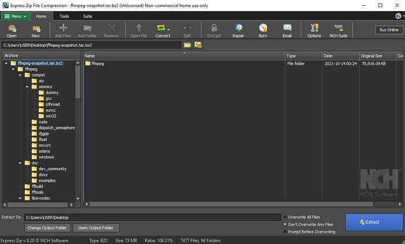Click the second folder icon beside the path field
This screenshot has height=244, width=405.
tap(198, 45)
